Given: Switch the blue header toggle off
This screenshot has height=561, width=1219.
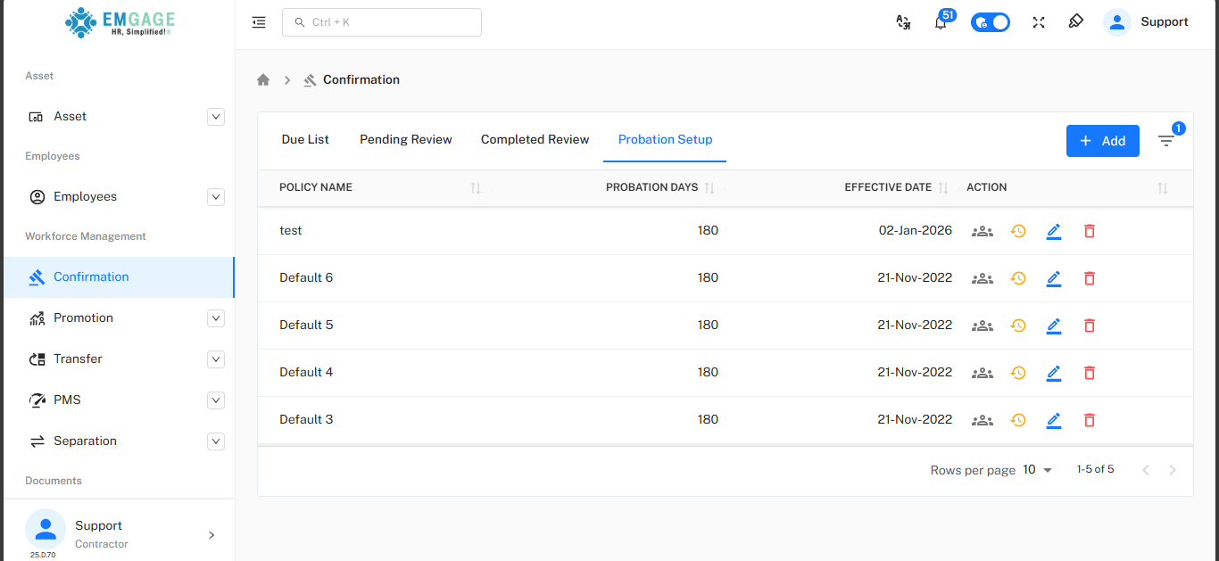Looking at the screenshot, I should click(x=991, y=21).
